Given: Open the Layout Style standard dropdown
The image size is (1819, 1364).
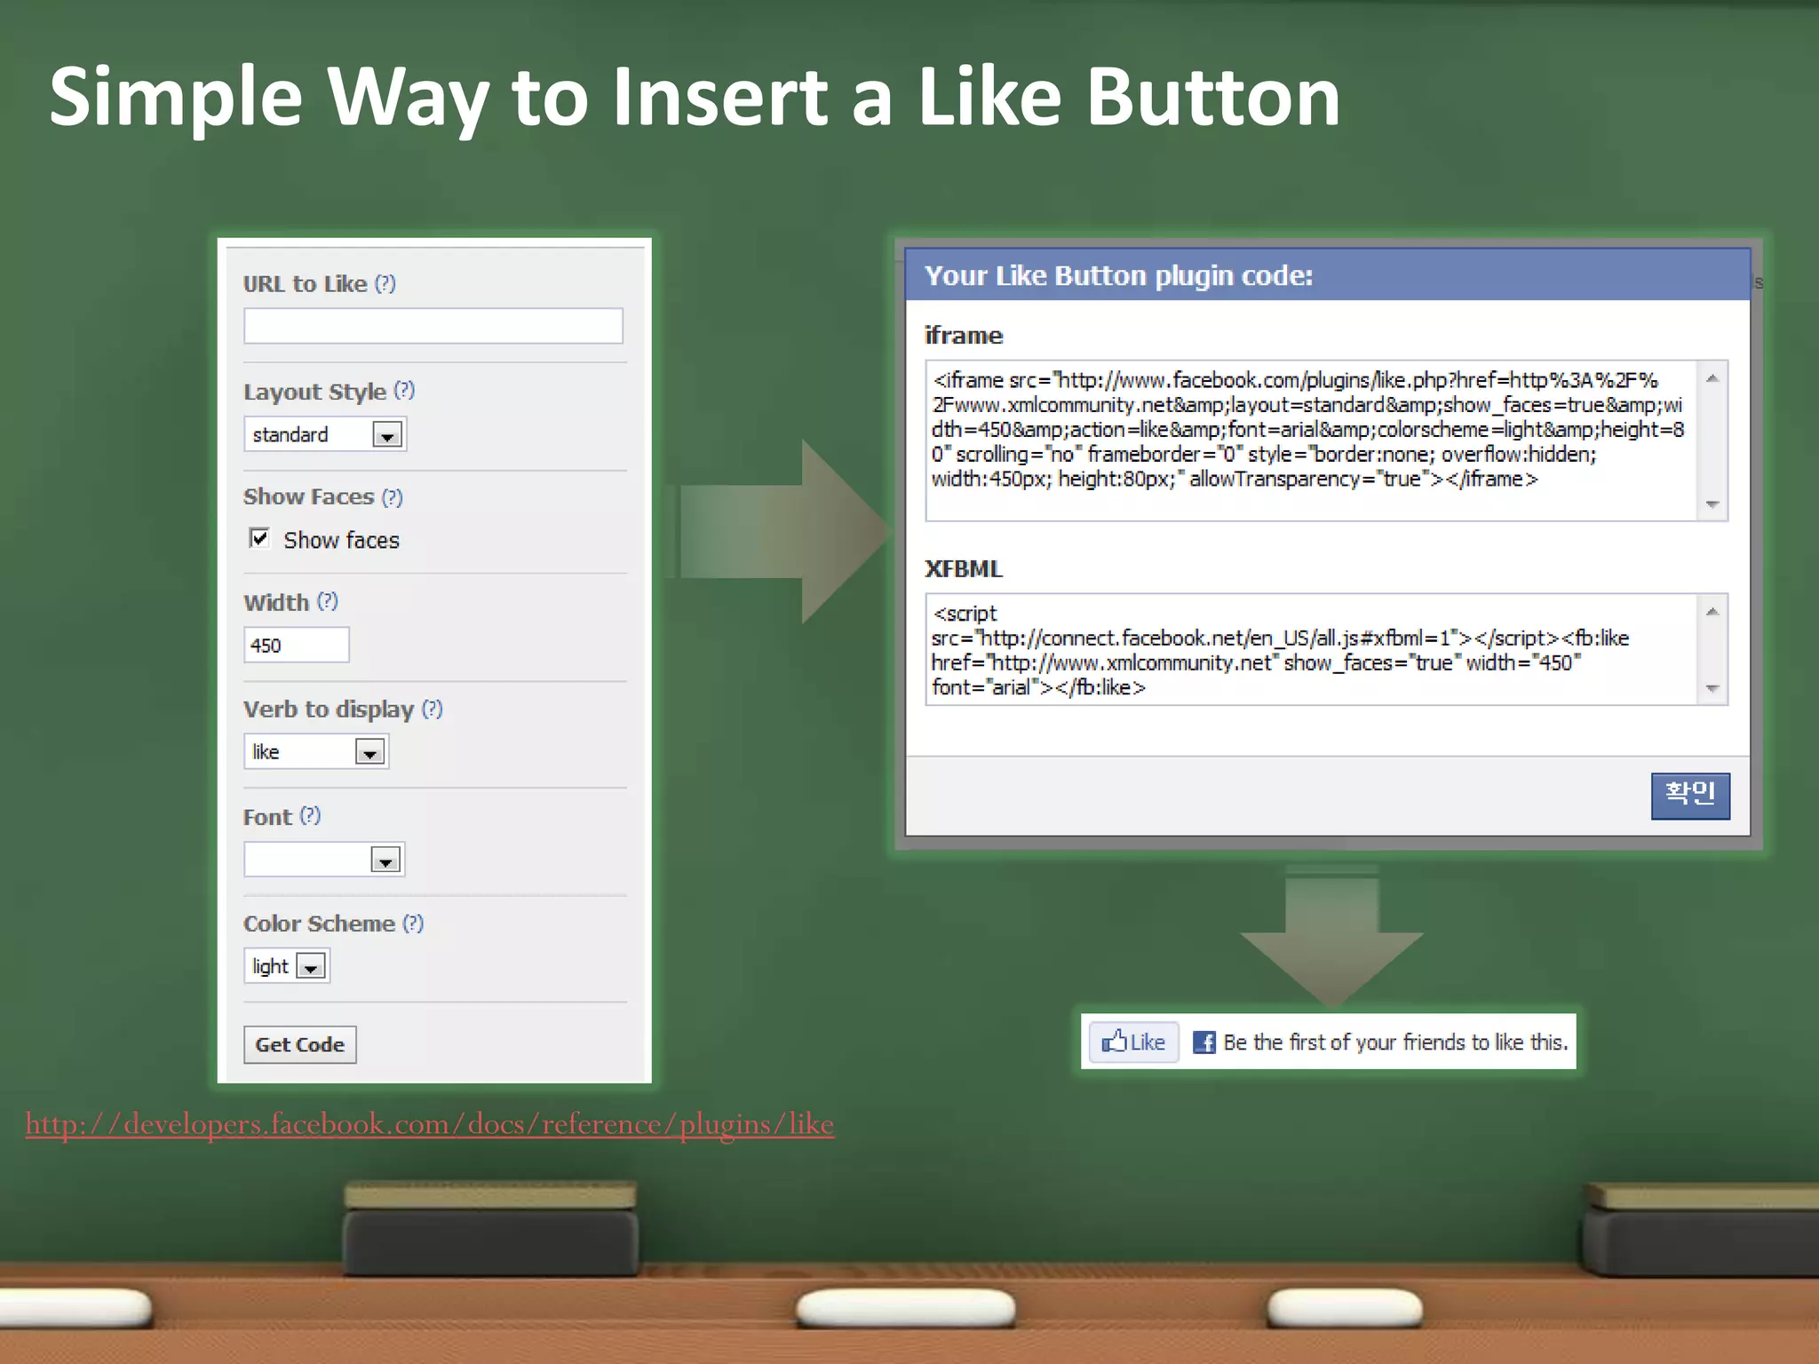Looking at the screenshot, I should click(x=386, y=435).
